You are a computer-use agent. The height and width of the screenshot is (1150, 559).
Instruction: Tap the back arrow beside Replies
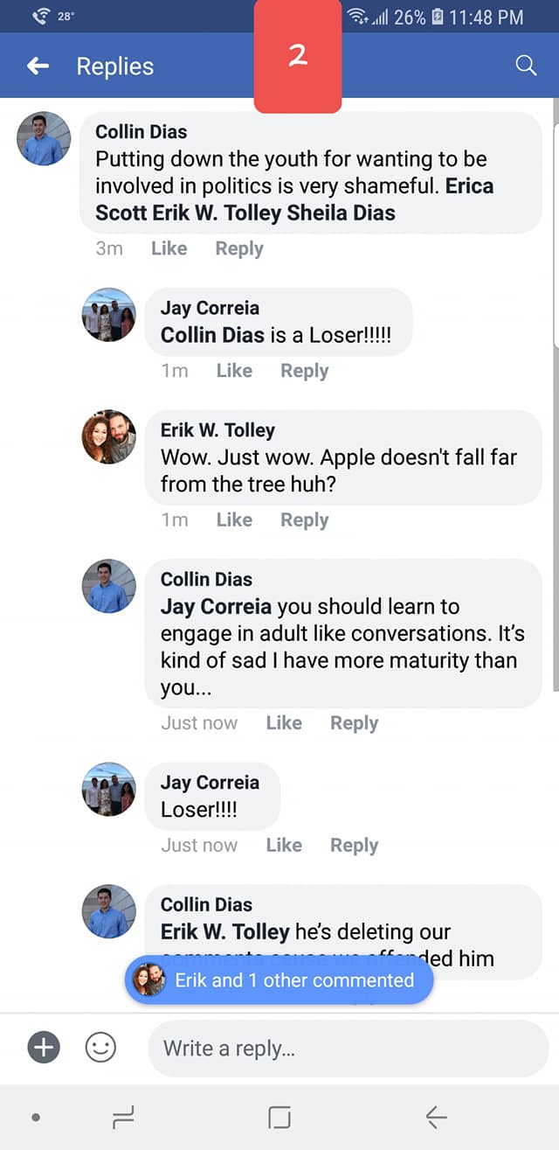(x=38, y=66)
